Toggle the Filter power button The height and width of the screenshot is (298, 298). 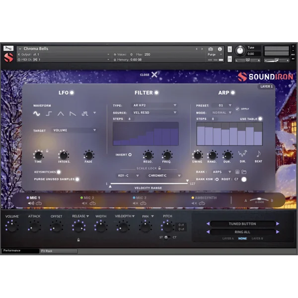(156, 92)
